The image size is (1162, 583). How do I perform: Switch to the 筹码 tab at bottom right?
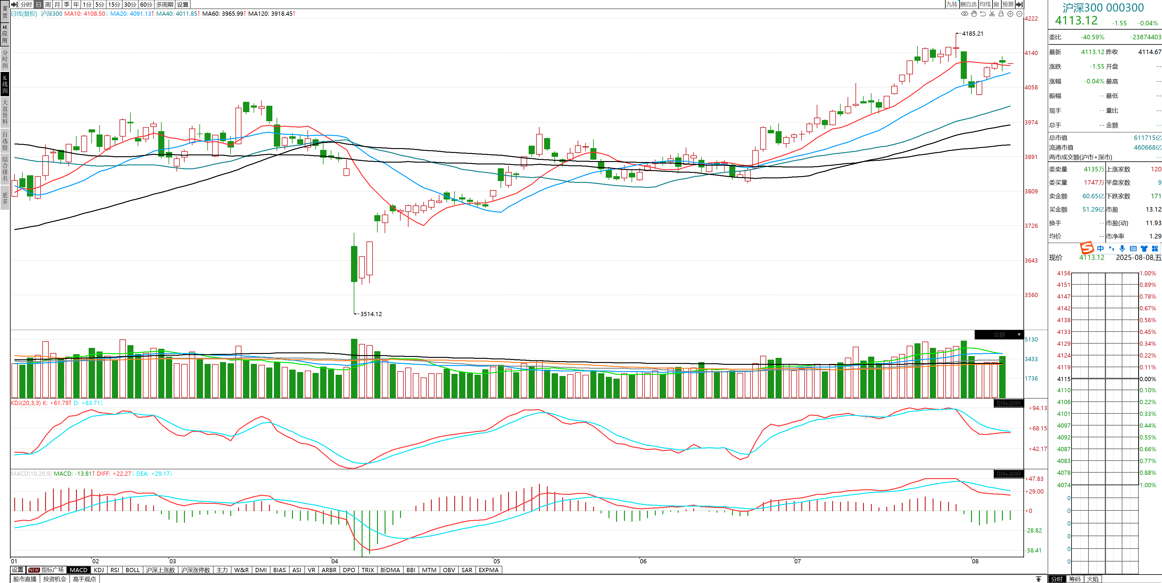click(x=1075, y=579)
